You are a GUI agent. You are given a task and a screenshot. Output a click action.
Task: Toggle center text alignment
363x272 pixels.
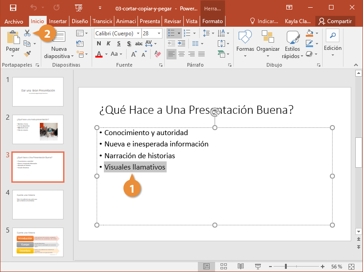181,54
